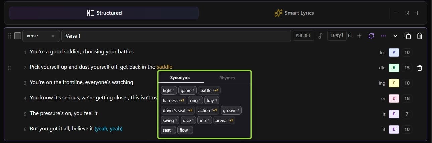Image resolution: width=432 pixels, height=143 pixels.
Task: Switch to Structured mode
Action: [x=104, y=13]
